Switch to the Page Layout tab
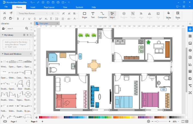193x124 pixels. pos(49,7)
